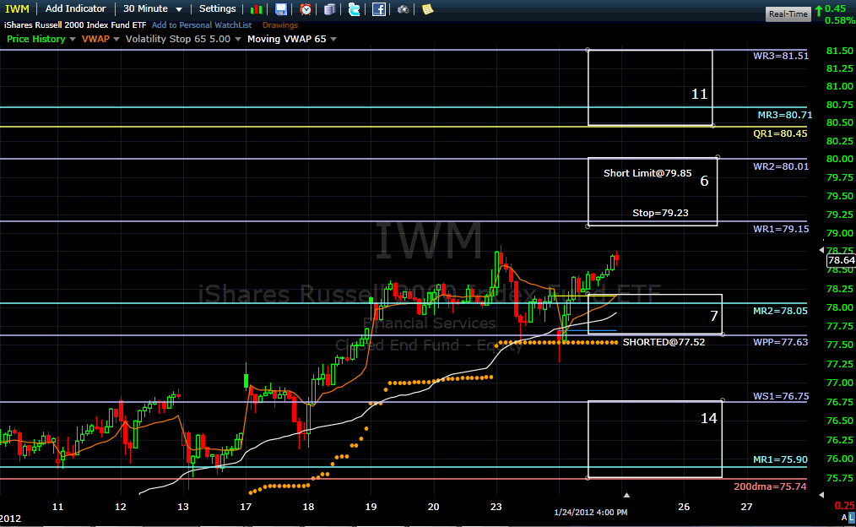Image resolution: width=856 pixels, height=527 pixels.
Task: Click Add to Personal WatchList link
Action: [x=202, y=25]
